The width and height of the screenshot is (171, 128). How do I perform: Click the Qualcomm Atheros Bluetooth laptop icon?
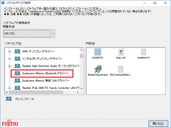[18, 73]
